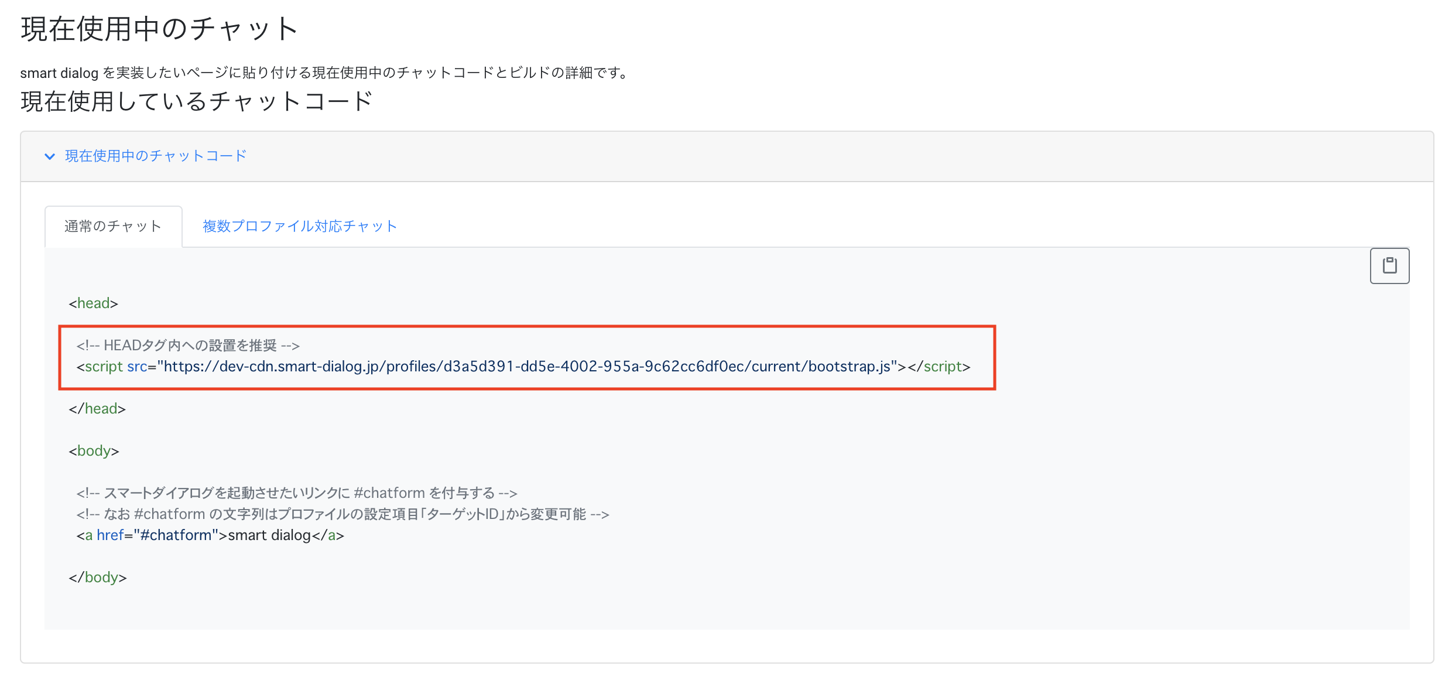
Task: Switch to the 複数プロファイル対応チャット tab
Action: pyautogui.click(x=297, y=227)
